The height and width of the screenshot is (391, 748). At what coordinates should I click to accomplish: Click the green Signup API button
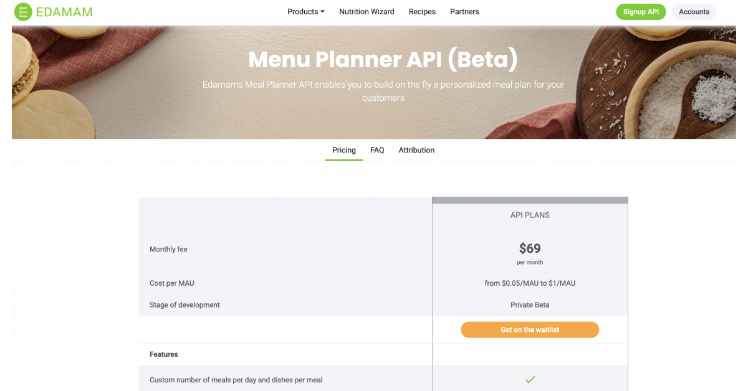point(641,12)
